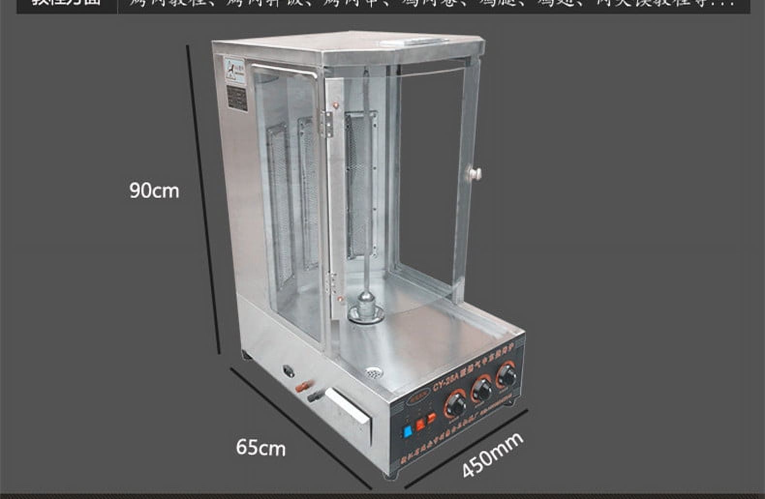The image size is (765, 499).
Task: Click the blue rocker switch on the control panel
Action: [407, 431]
